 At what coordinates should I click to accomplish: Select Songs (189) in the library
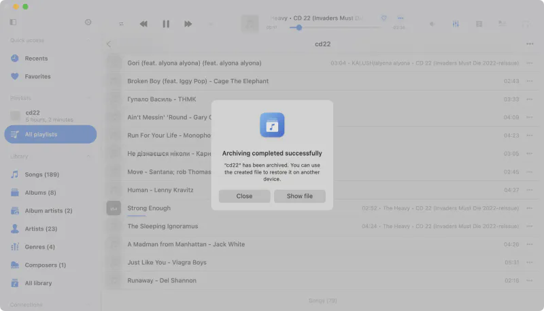point(41,175)
